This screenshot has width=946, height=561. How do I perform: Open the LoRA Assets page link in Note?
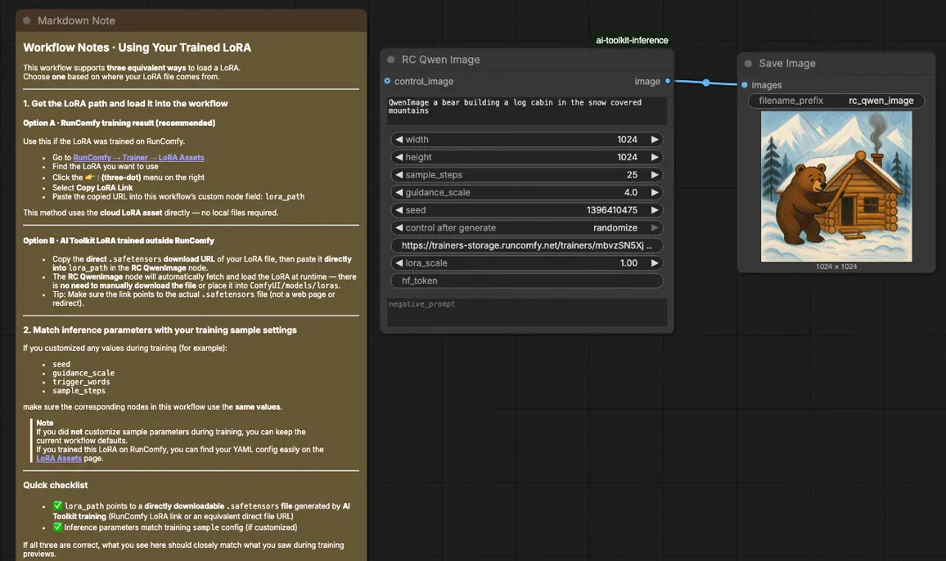(59, 459)
